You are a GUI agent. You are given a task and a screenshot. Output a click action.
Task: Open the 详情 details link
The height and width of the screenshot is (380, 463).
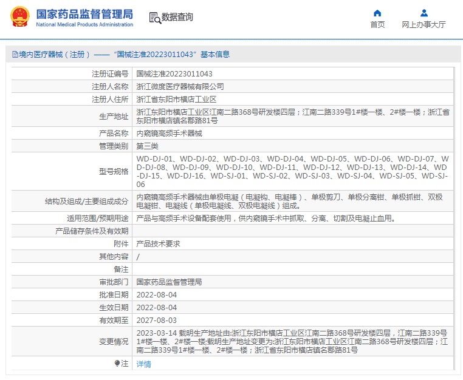(144, 364)
